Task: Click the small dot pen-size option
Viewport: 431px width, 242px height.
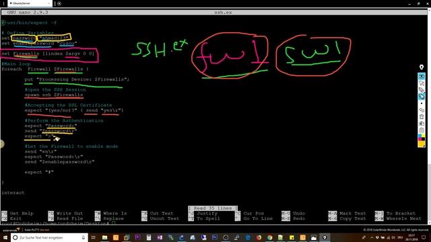Action: [x=422, y=104]
